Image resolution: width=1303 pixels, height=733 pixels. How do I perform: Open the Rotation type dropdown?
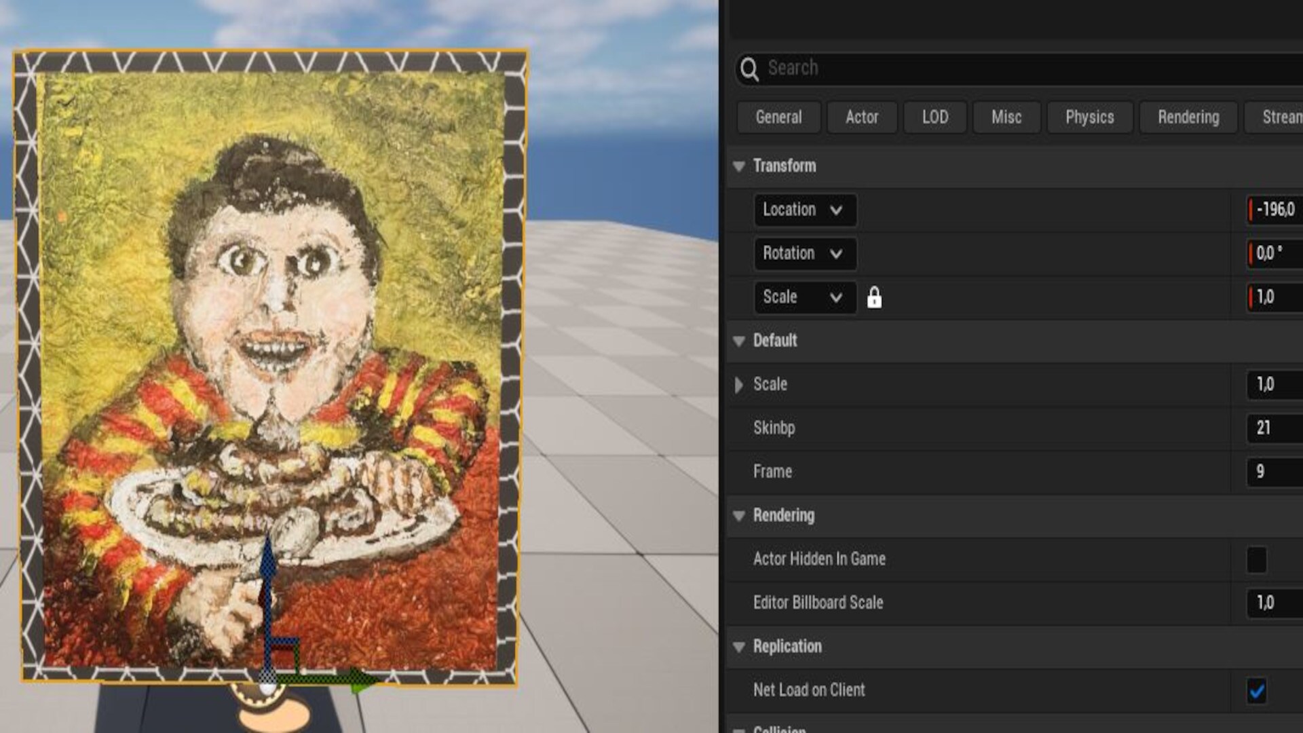[x=805, y=253]
